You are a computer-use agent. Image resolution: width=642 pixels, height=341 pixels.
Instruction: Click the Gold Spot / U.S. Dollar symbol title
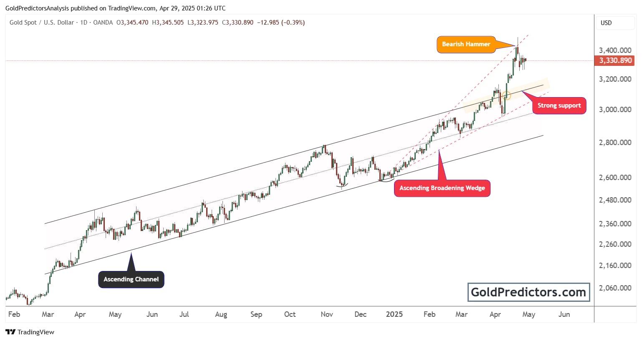42,23
